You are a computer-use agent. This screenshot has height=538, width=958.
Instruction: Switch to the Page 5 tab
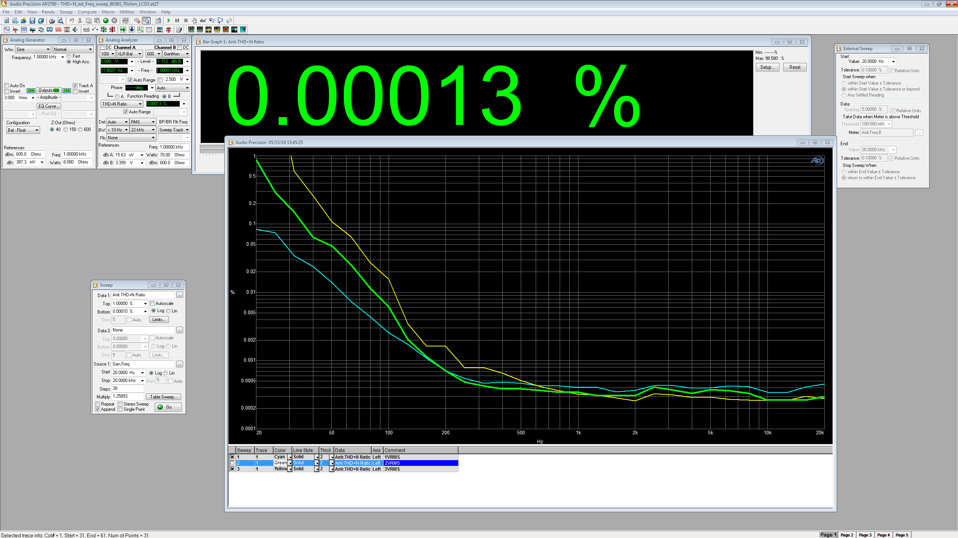pyautogui.click(x=902, y=535)
